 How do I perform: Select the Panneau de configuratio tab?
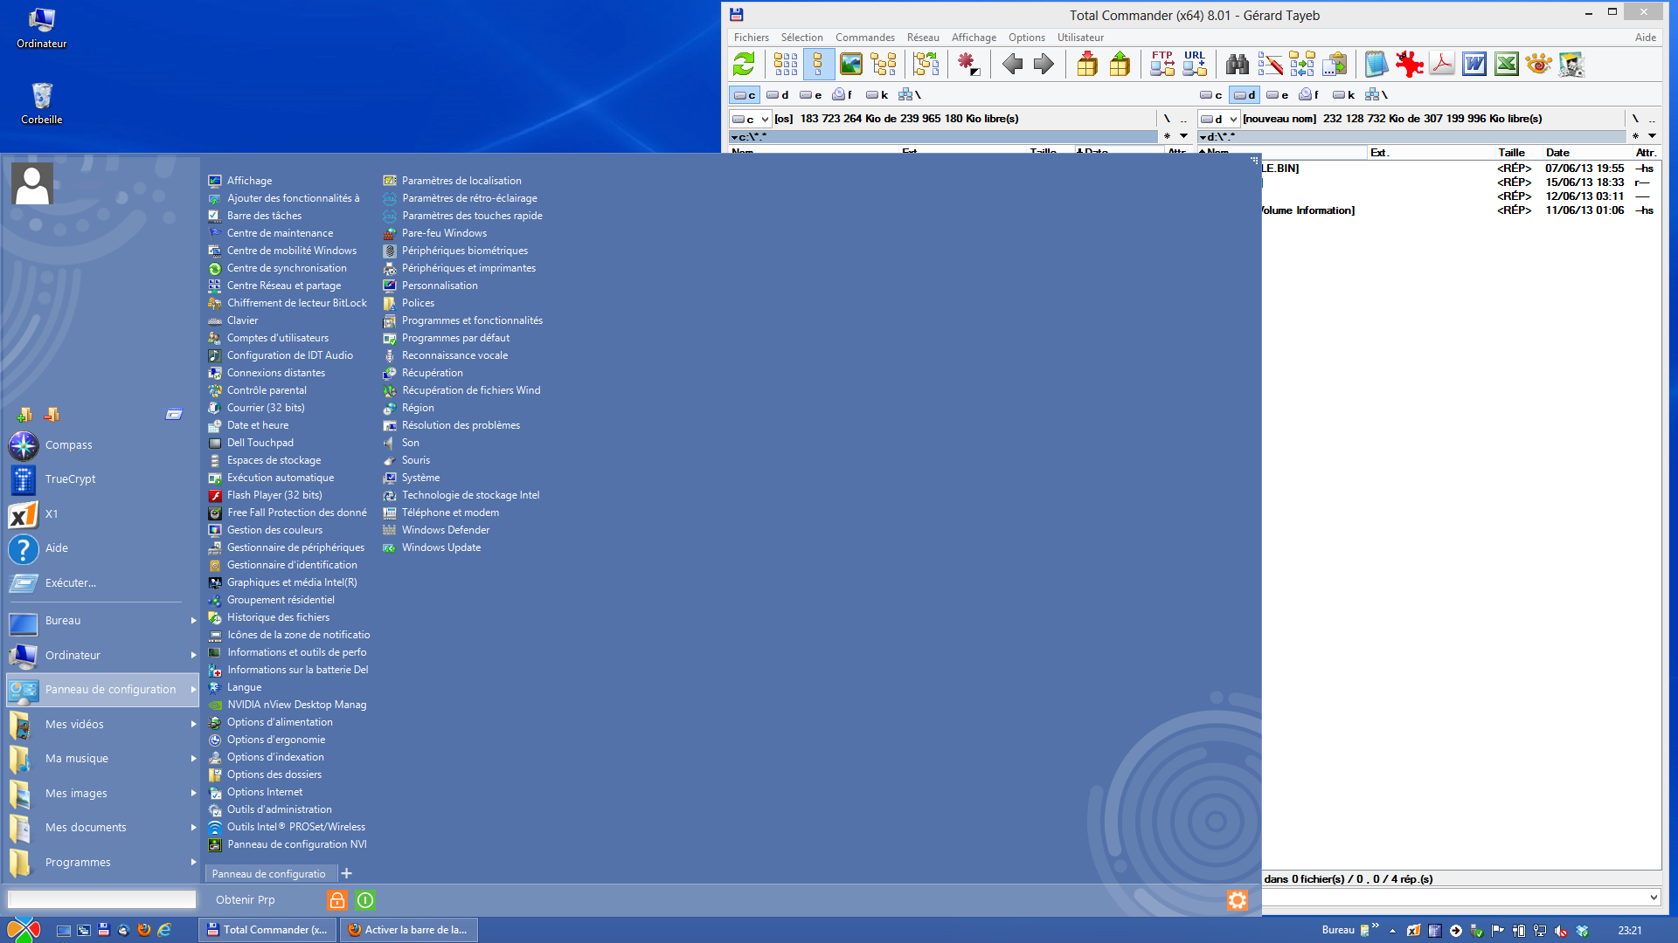point(269,874)
